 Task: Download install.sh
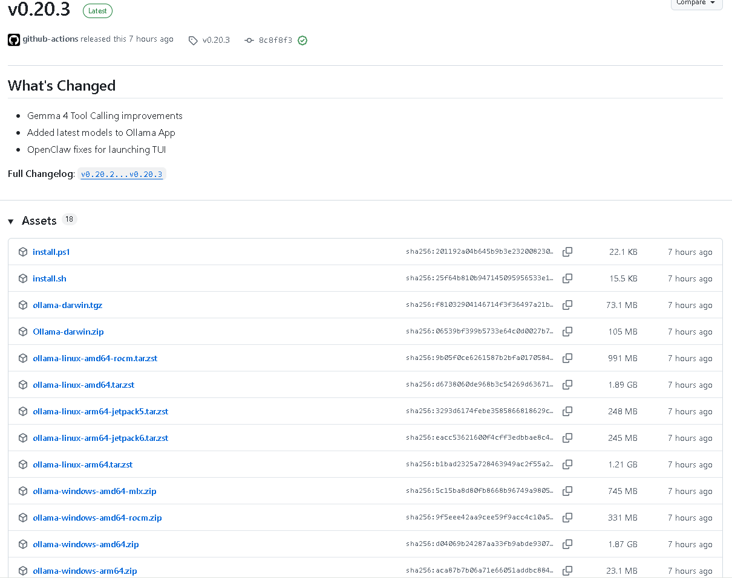tap(50, 278)
